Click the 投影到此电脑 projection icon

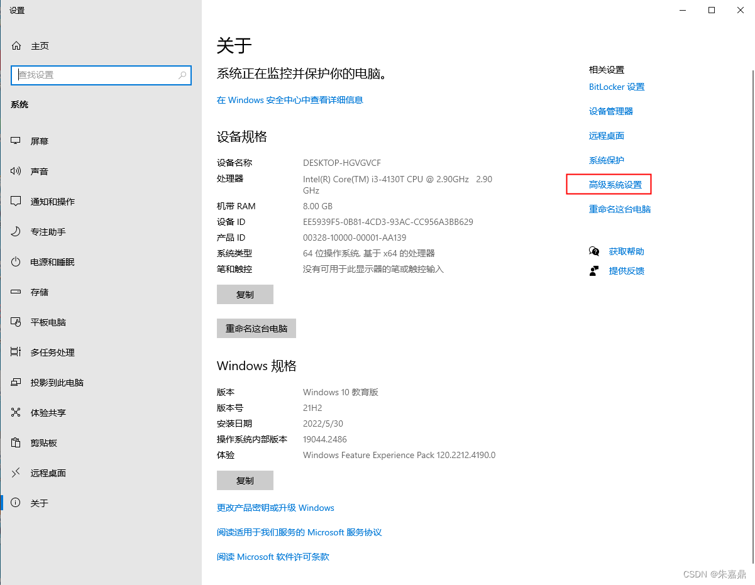tap(16, 383)
